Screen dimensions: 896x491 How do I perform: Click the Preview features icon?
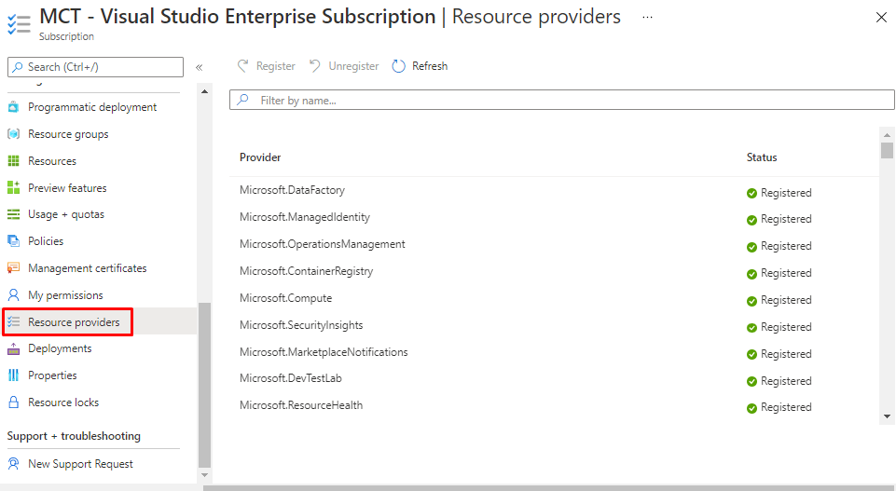tap(13, 188)
